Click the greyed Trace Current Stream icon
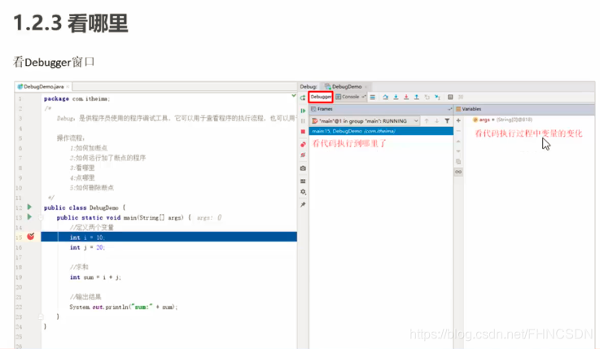 [x=461, y=97]
